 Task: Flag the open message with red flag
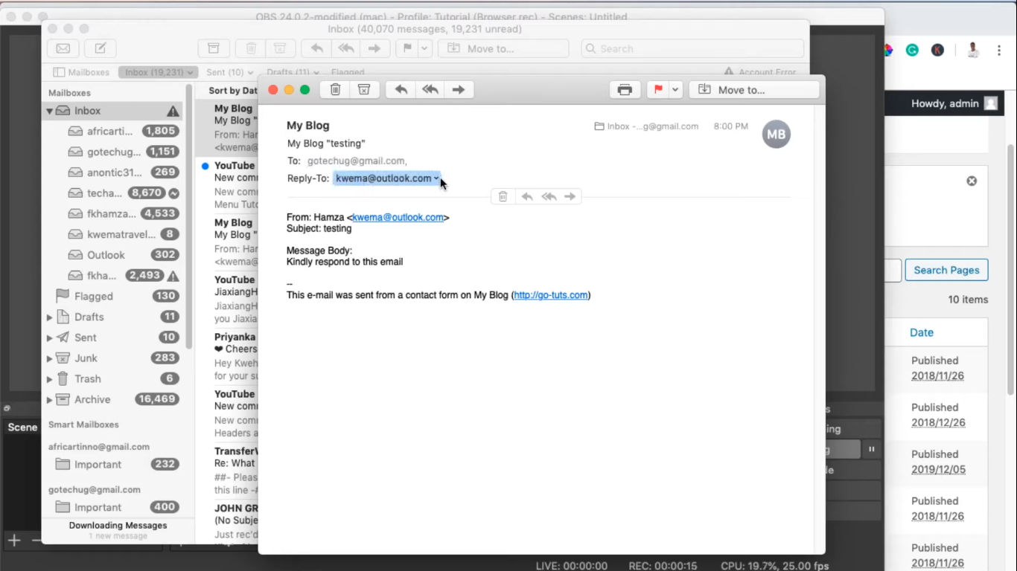click(658, 90)
